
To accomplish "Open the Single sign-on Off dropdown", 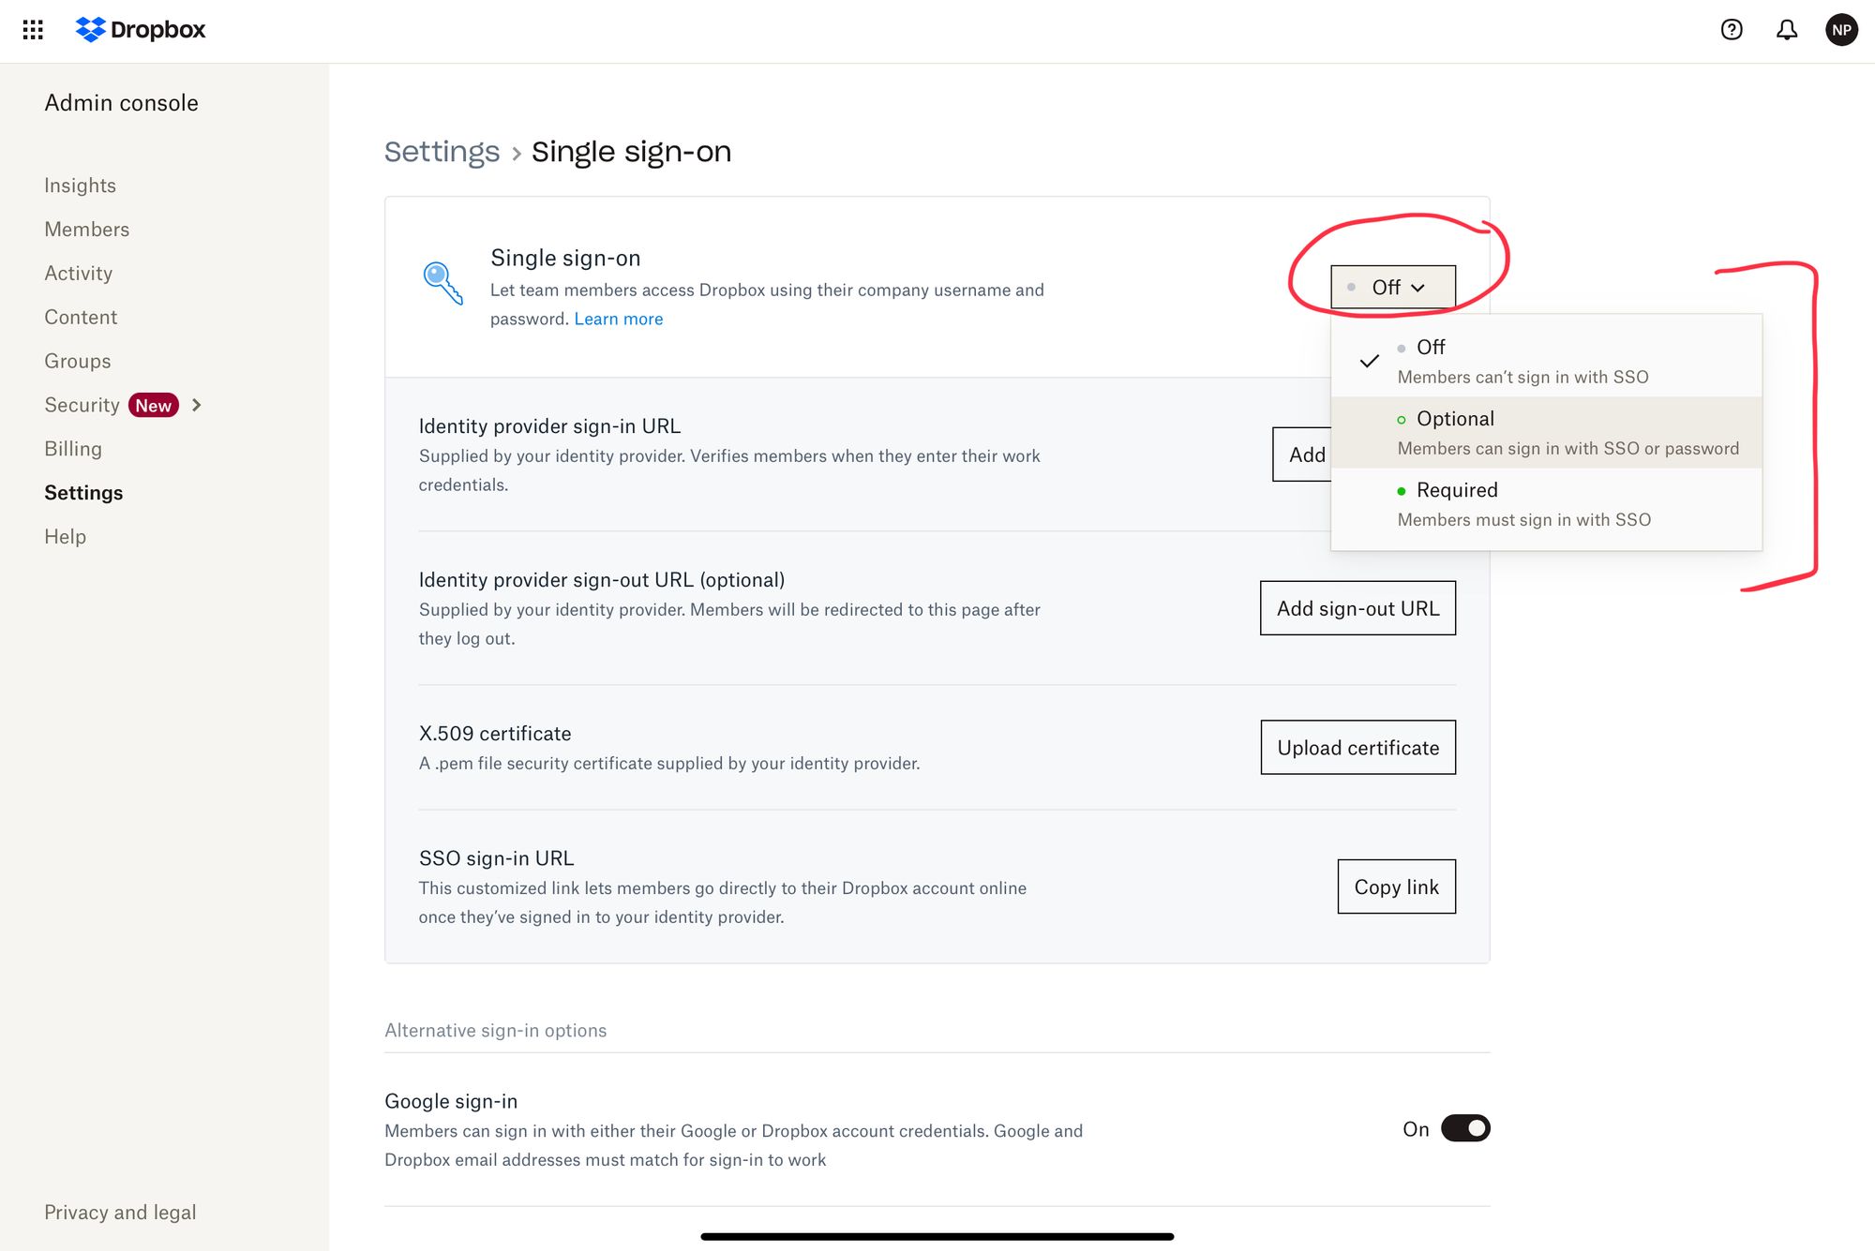I will point(1393,288).
